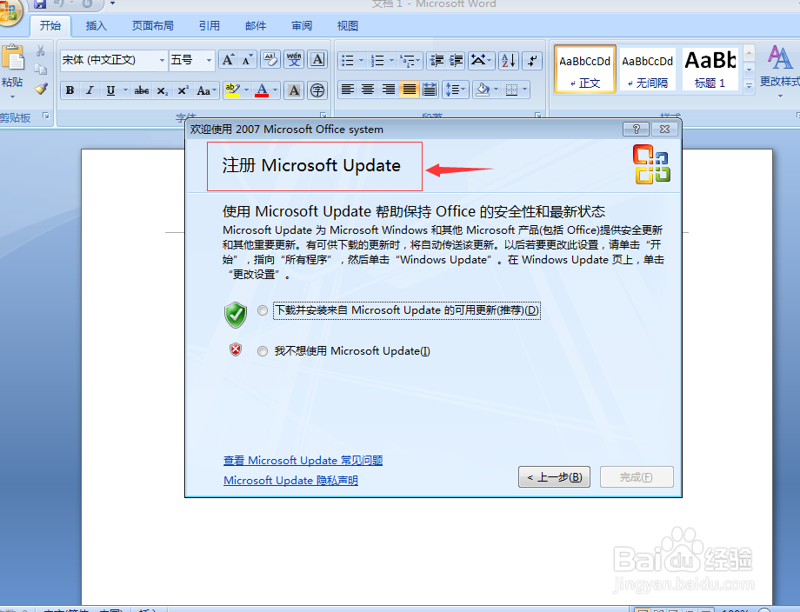Open Microsoft Update 常见问题 link
This screenshot has width=800, height=612.
click(x=303, y=461)
